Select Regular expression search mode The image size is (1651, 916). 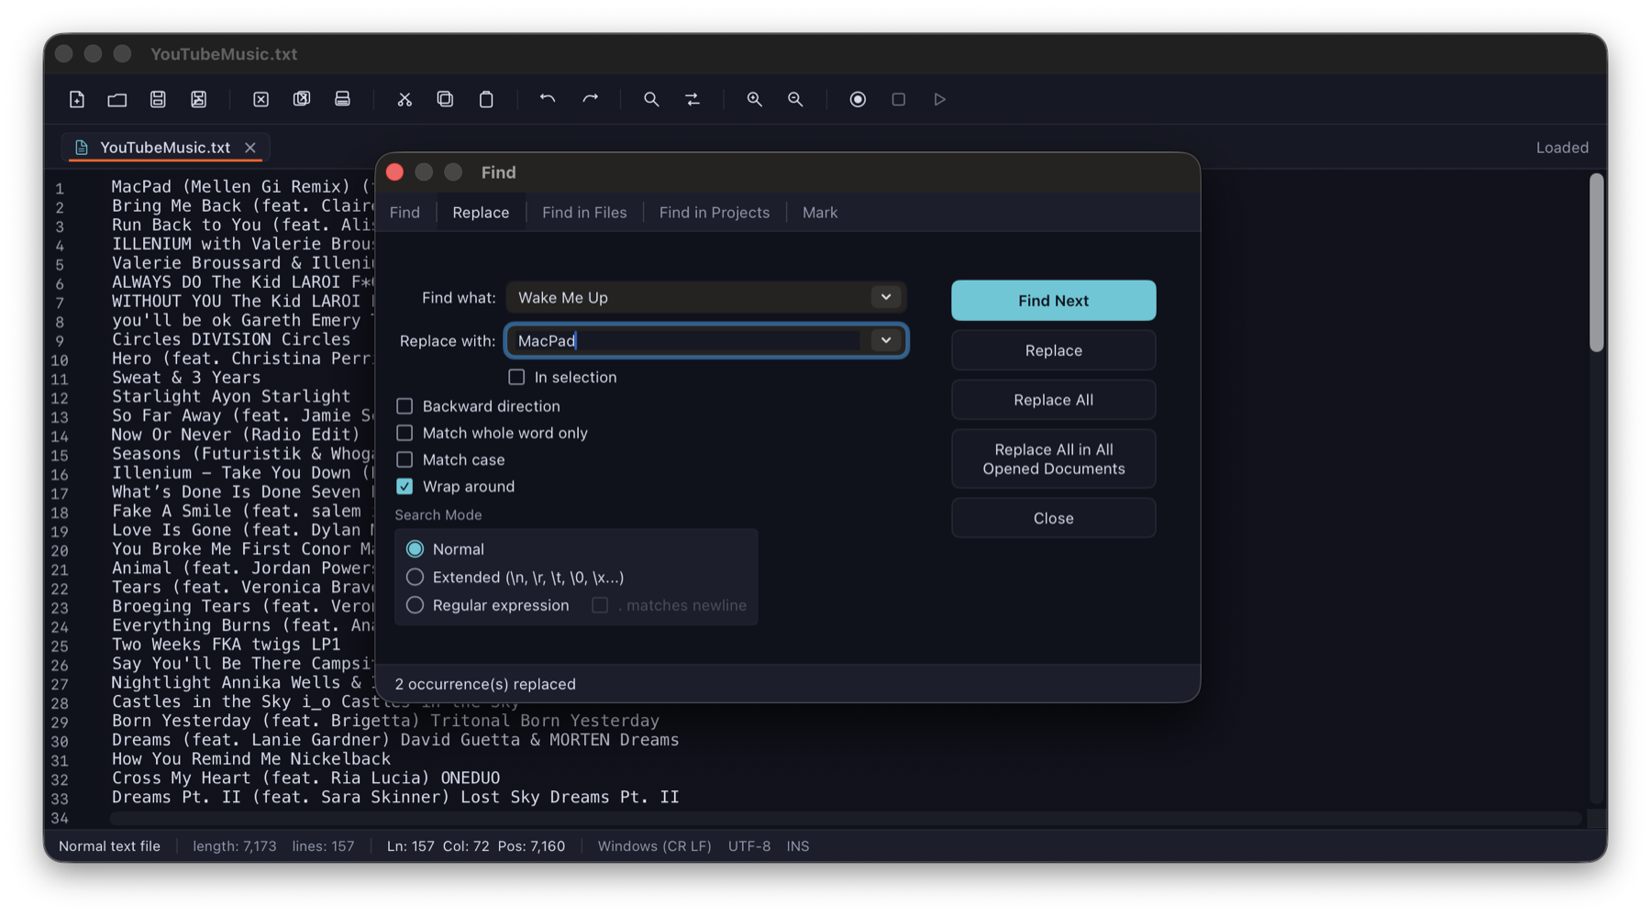(415, 605)
